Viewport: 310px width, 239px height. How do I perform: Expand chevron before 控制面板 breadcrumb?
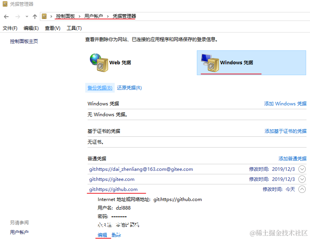[x=51, y=16]
